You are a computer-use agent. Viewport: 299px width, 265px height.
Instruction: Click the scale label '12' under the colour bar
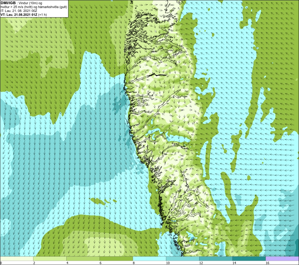tap(201, 263)
